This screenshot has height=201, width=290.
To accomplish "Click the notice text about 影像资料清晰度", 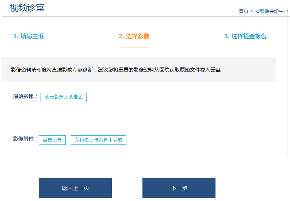I will coord(115,70).
